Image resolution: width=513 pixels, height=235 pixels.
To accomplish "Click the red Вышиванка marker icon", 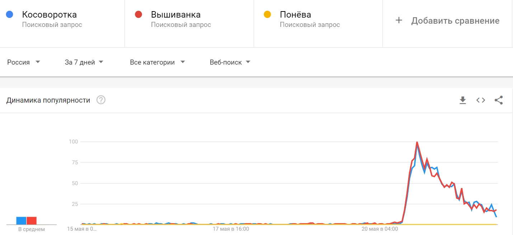I will [138, 14].
